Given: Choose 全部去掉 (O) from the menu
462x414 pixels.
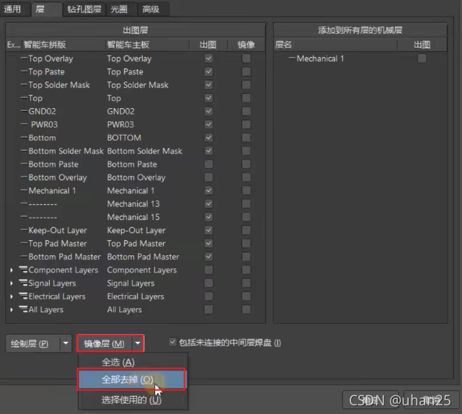Looking at the screenshot, I should tap(132, 379).
